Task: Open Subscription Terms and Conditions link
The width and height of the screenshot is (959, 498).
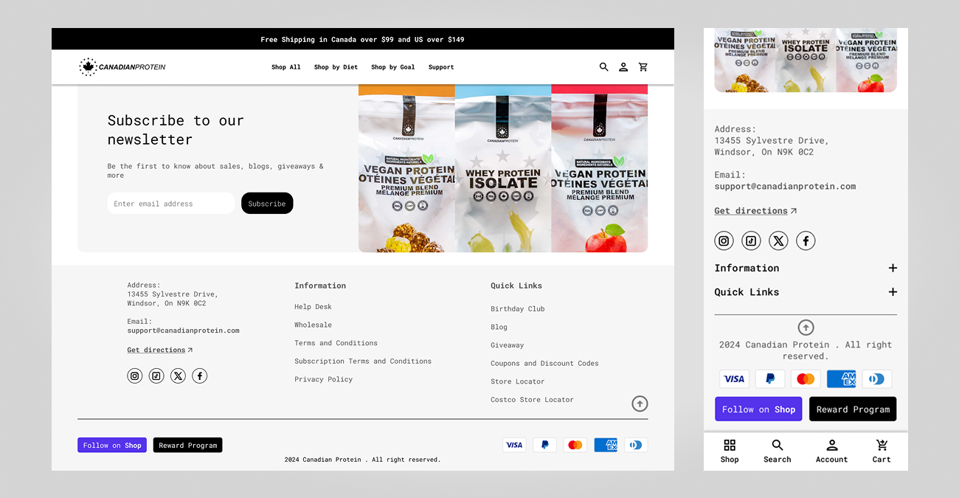Action: [363, 362]
